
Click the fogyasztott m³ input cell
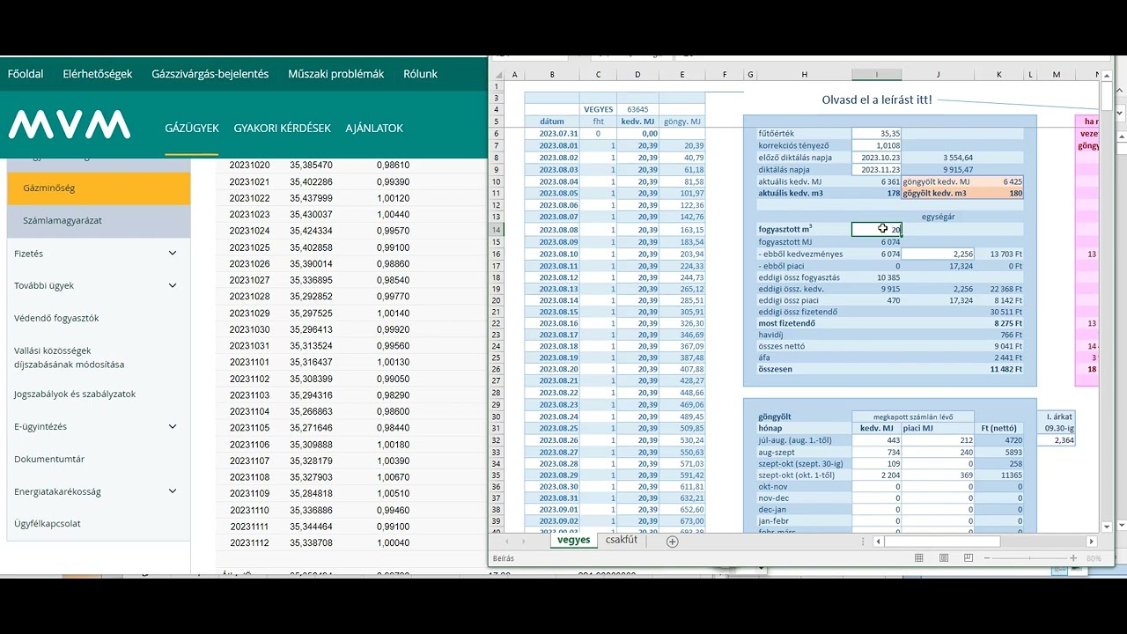(x=876, y=229)
